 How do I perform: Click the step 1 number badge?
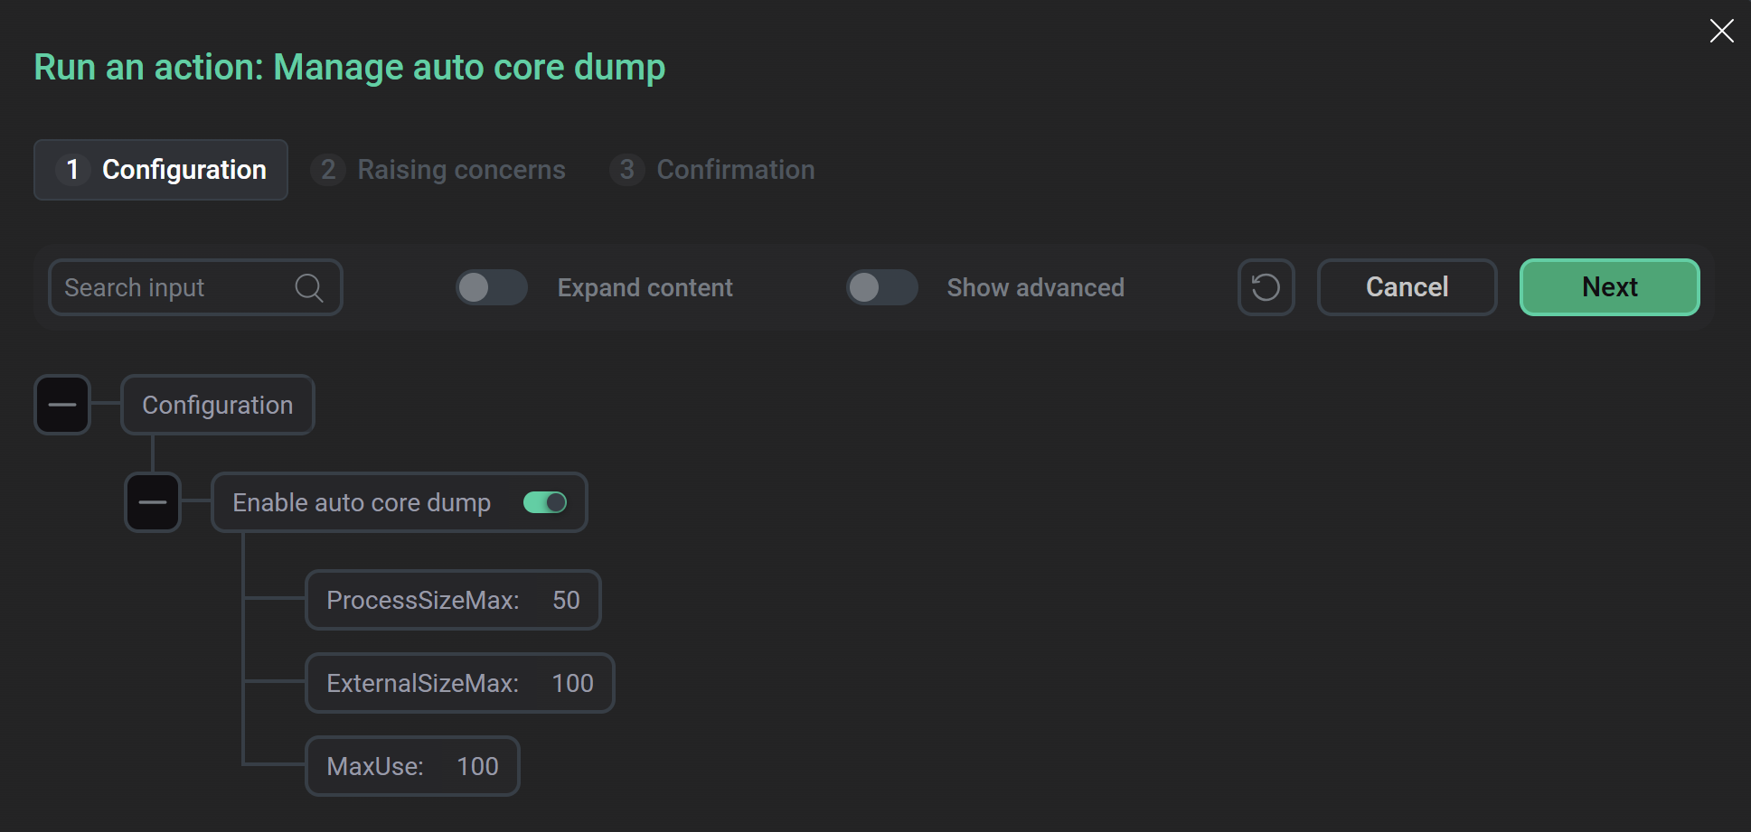pyautogui.click(x=73, y=170)
